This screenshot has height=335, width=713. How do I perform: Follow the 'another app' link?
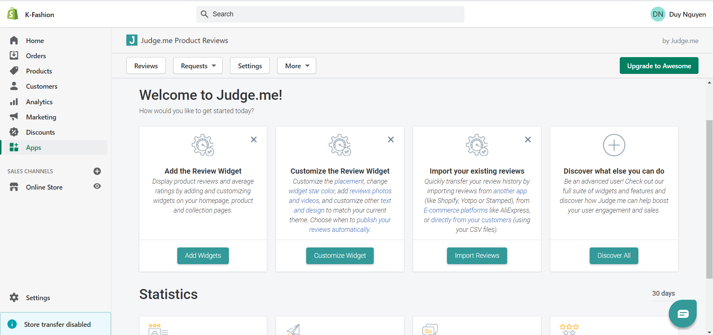click(x=510, y=191)
